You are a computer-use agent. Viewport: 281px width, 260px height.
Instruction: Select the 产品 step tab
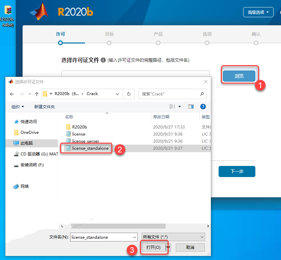click(158, 34)
